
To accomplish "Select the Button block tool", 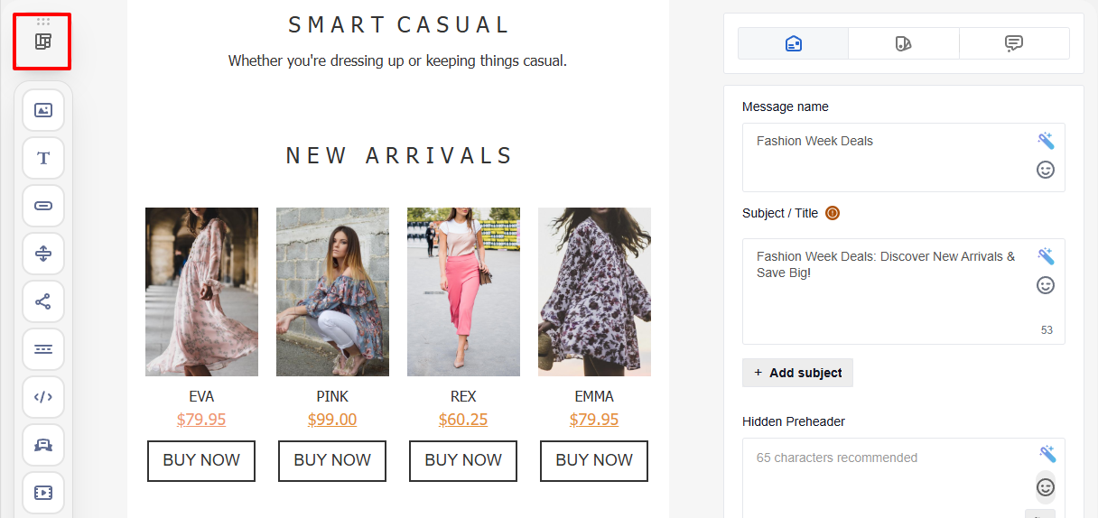I will click(x=43, y=206).
